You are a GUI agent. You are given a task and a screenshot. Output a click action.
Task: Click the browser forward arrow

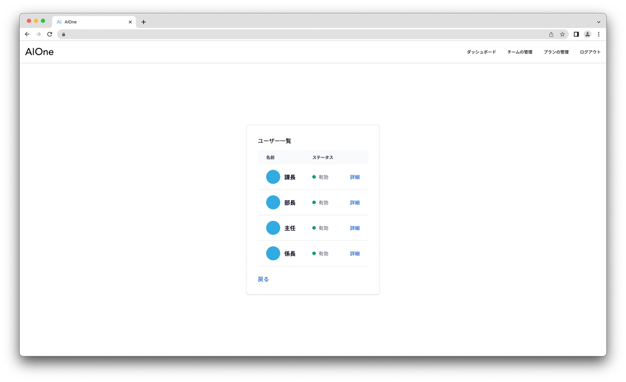coord(39,34)
